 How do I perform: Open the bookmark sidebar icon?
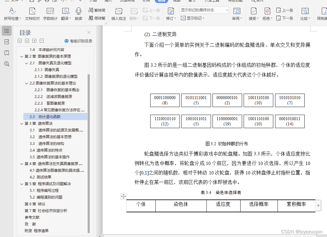(7, 53)
